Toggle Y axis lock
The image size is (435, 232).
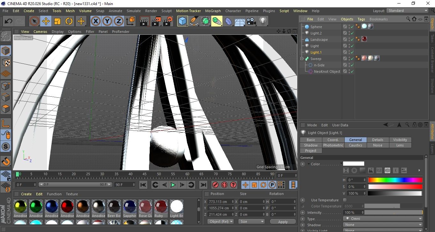[x=107, y=21]
